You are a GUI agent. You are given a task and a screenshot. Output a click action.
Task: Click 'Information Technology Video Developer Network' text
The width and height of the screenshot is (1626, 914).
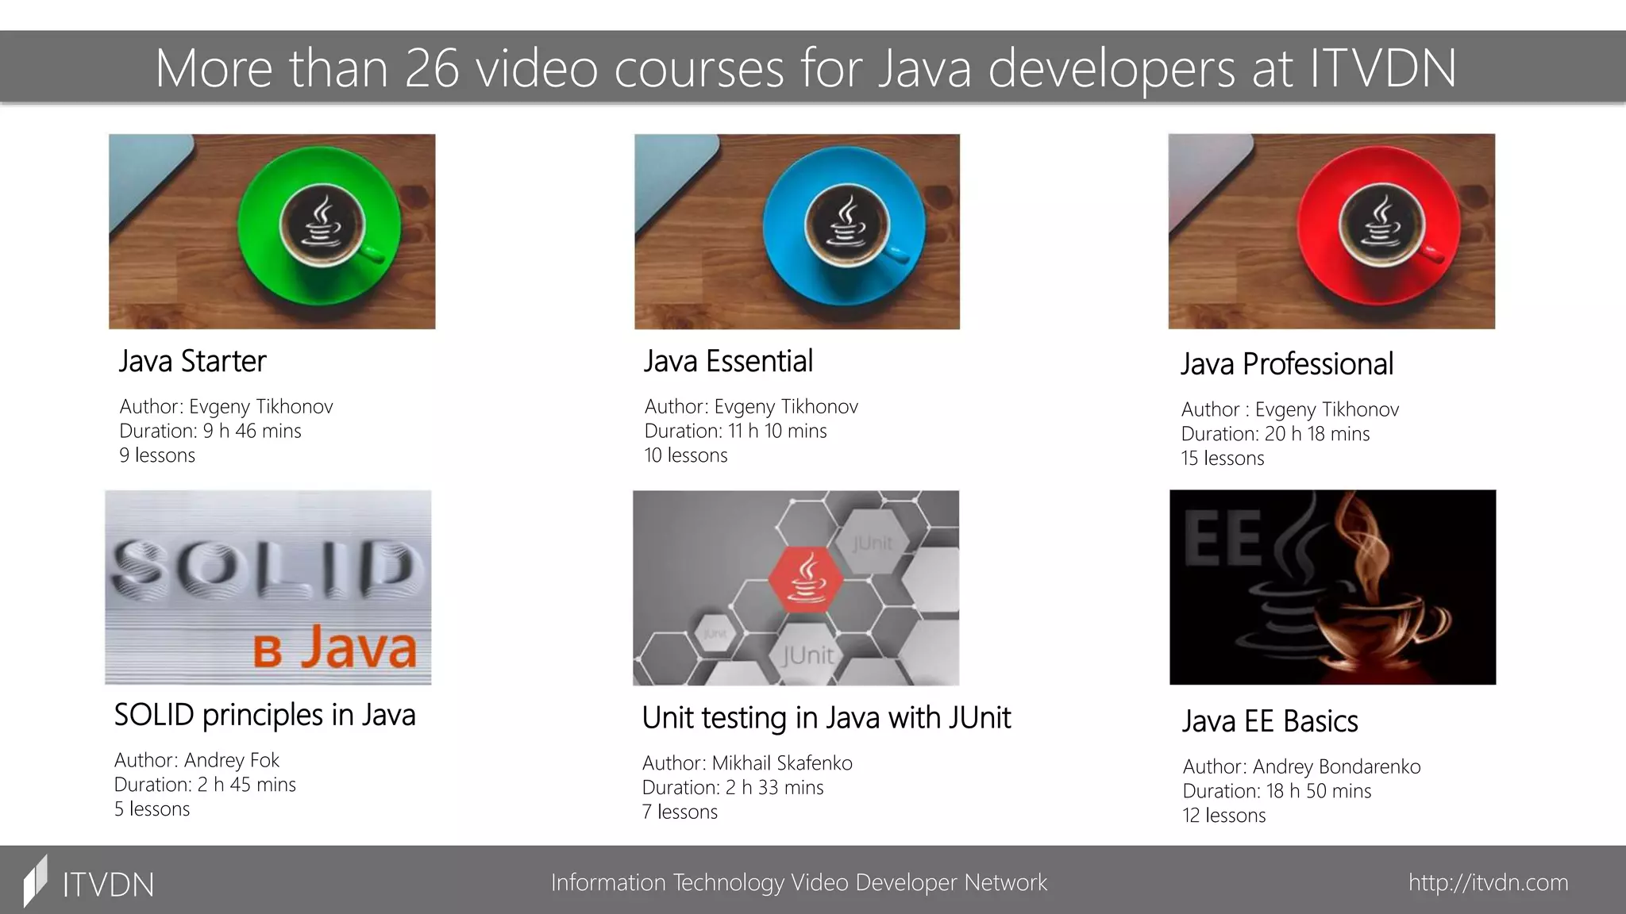coord(799,882)
